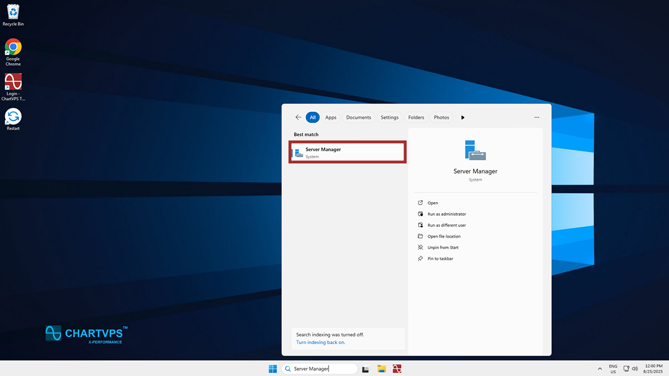Open the Windows Start button
This screenshot has width=669, height=376.
pos(273,369)
